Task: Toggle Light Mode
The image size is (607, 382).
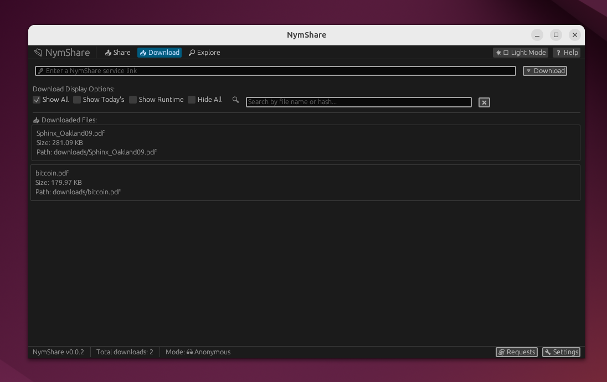Action: click(x=521, y=52)
